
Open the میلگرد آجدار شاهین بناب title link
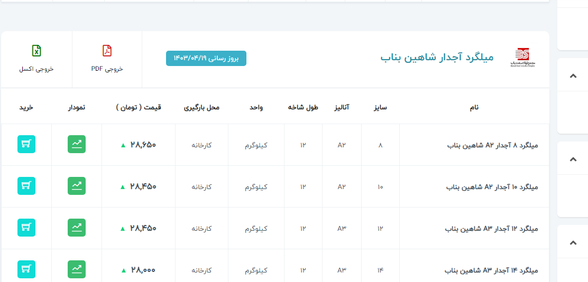coord(437,58)
